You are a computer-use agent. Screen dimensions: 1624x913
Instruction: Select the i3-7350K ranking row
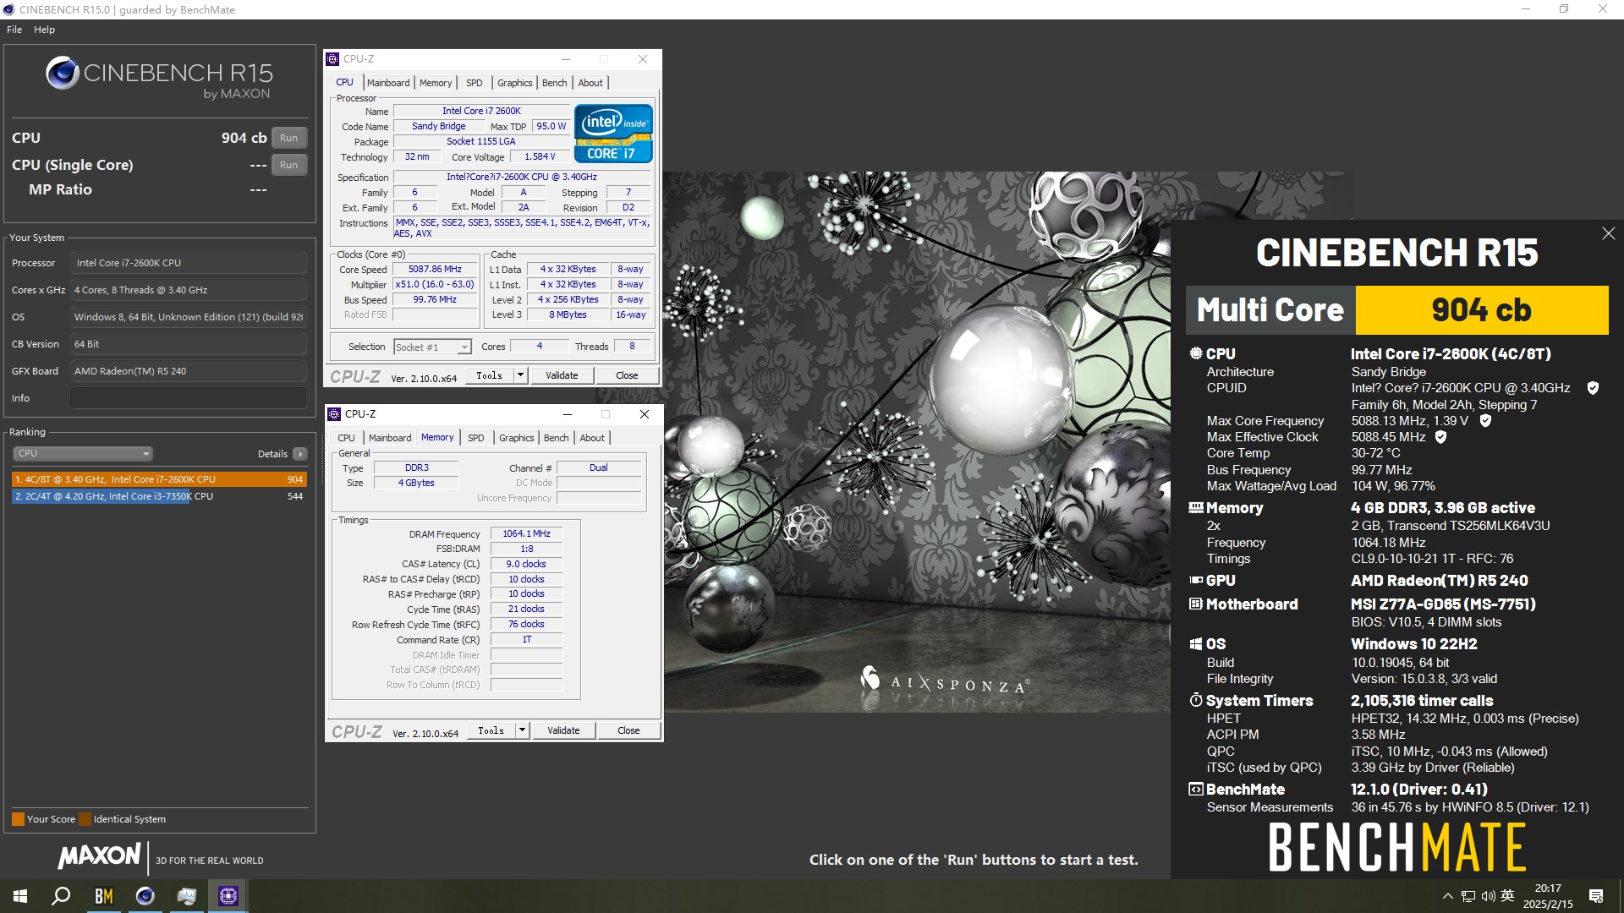tap(159, 496)
